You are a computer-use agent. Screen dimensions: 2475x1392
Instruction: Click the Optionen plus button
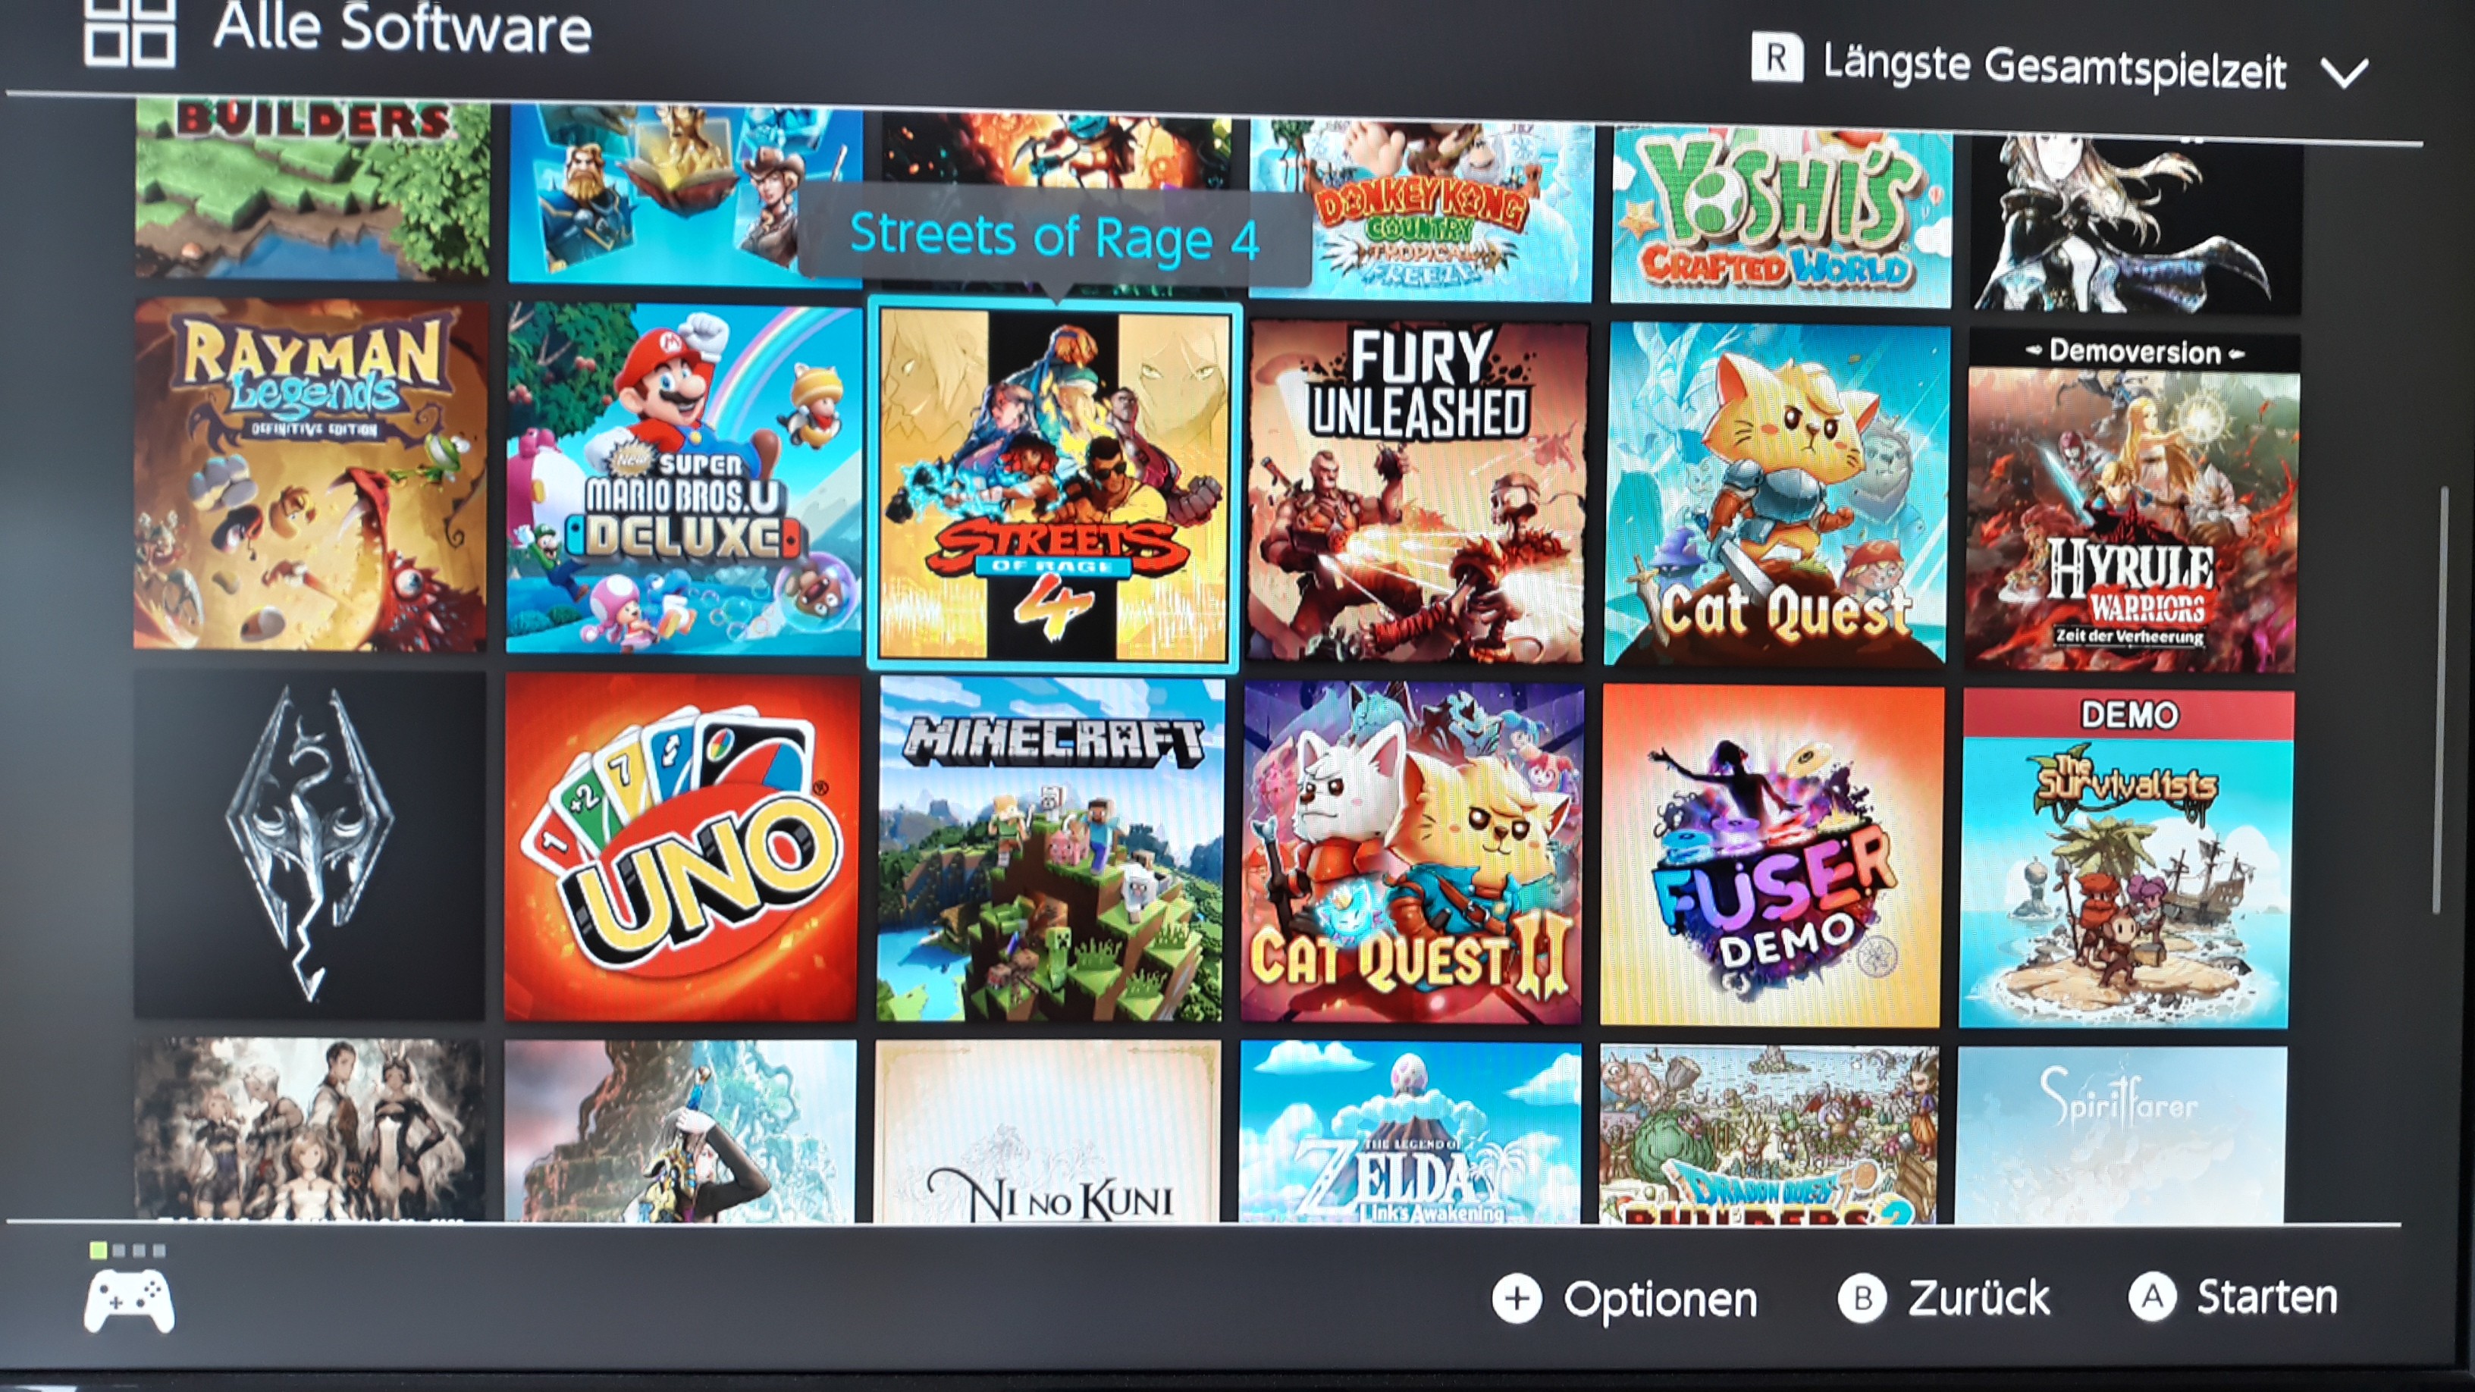tap(1517, 1299)
